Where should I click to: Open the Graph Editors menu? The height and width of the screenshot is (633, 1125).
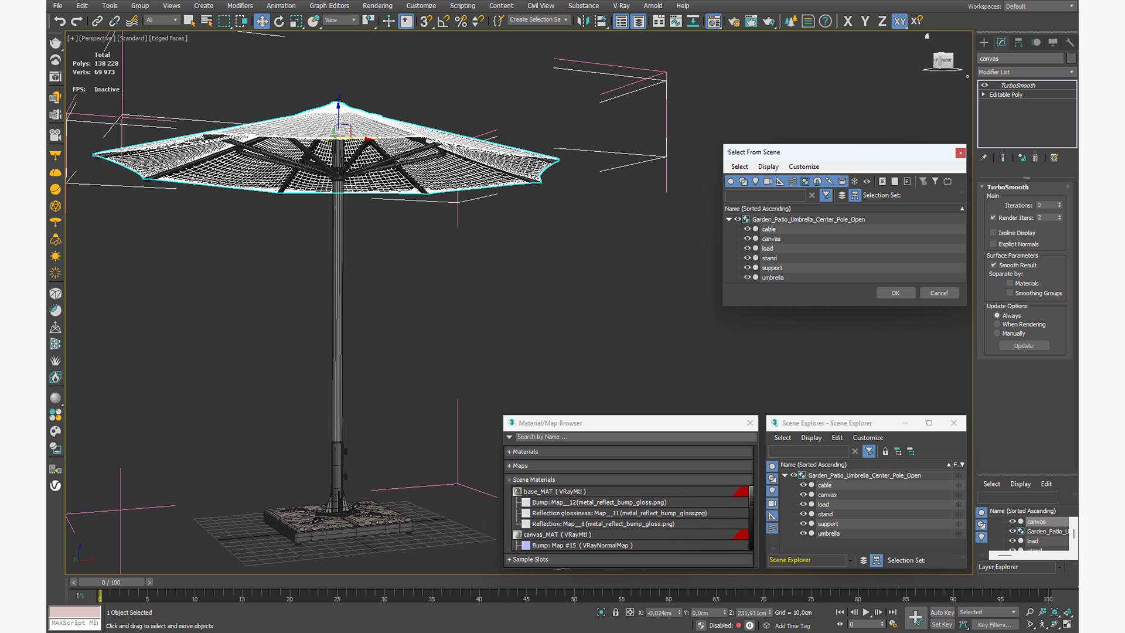point(329,6)
